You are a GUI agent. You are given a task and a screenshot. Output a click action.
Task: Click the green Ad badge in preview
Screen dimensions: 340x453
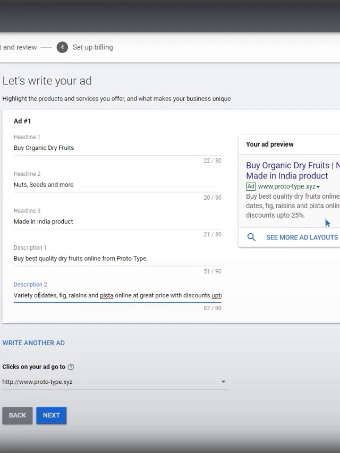(x=251, y=186)
